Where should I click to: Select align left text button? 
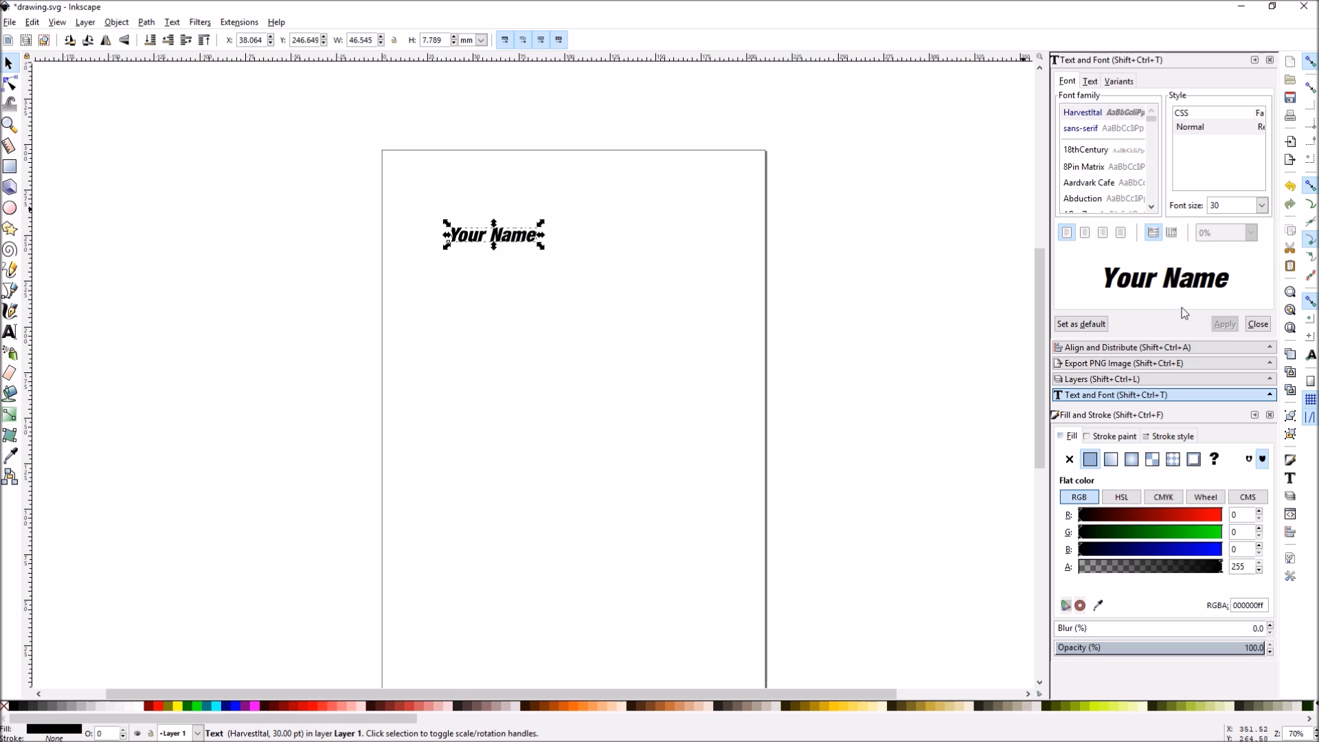pyautogui.click(x=1067, y=233)
